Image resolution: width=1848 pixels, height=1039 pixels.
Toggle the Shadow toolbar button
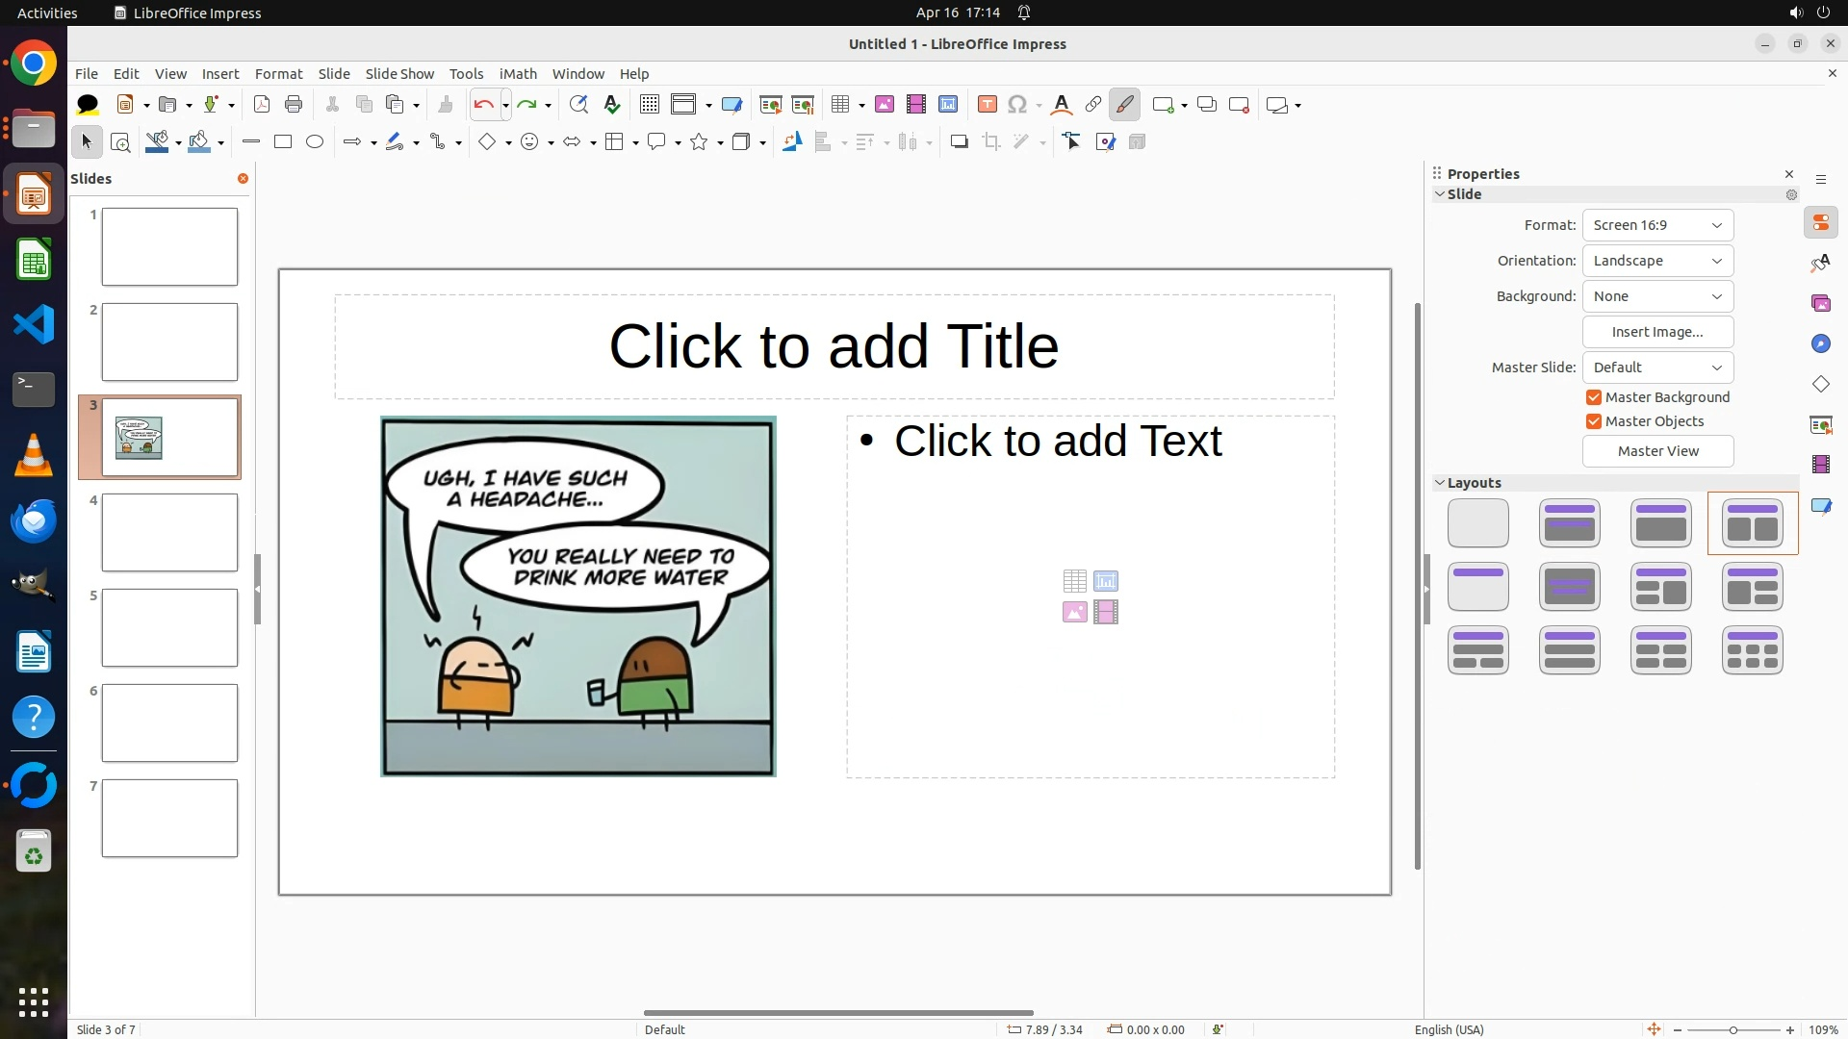pos(959,142)
